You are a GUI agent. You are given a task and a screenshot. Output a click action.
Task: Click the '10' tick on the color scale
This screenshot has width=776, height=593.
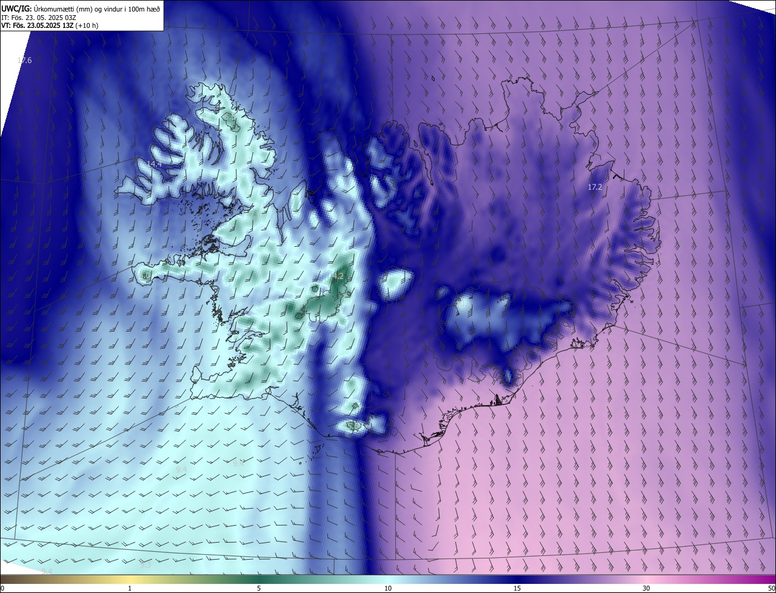pyautogui.click(x=388, y=588)
